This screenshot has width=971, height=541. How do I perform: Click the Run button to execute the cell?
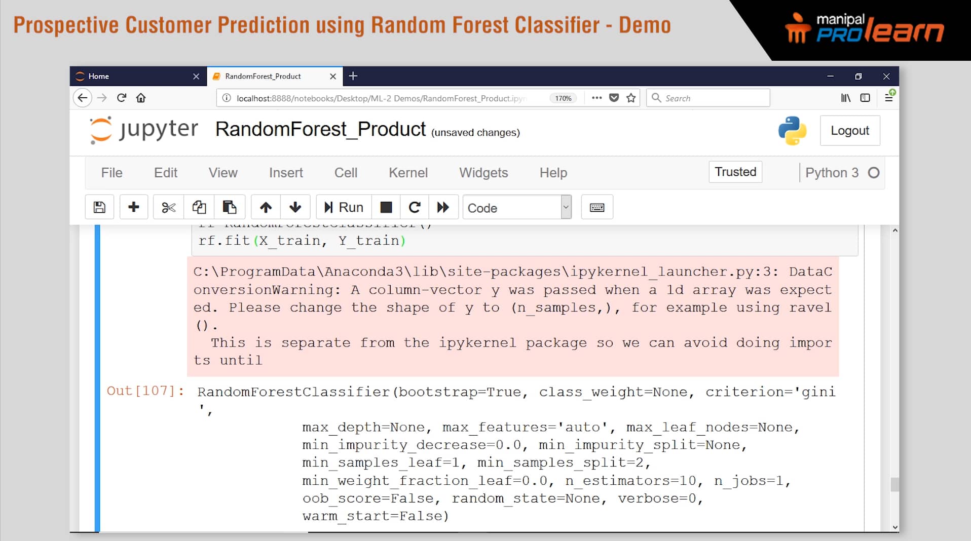pos(343,207)
